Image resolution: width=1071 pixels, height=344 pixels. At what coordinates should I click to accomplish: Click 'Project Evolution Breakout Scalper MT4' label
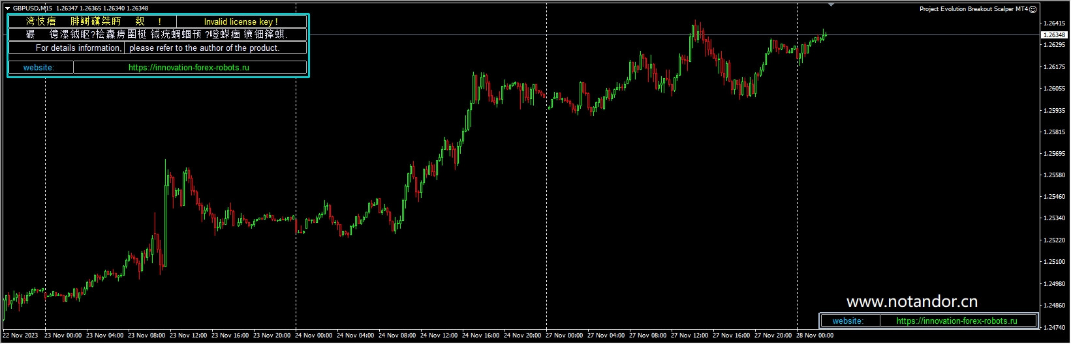(x=974, y=9)
